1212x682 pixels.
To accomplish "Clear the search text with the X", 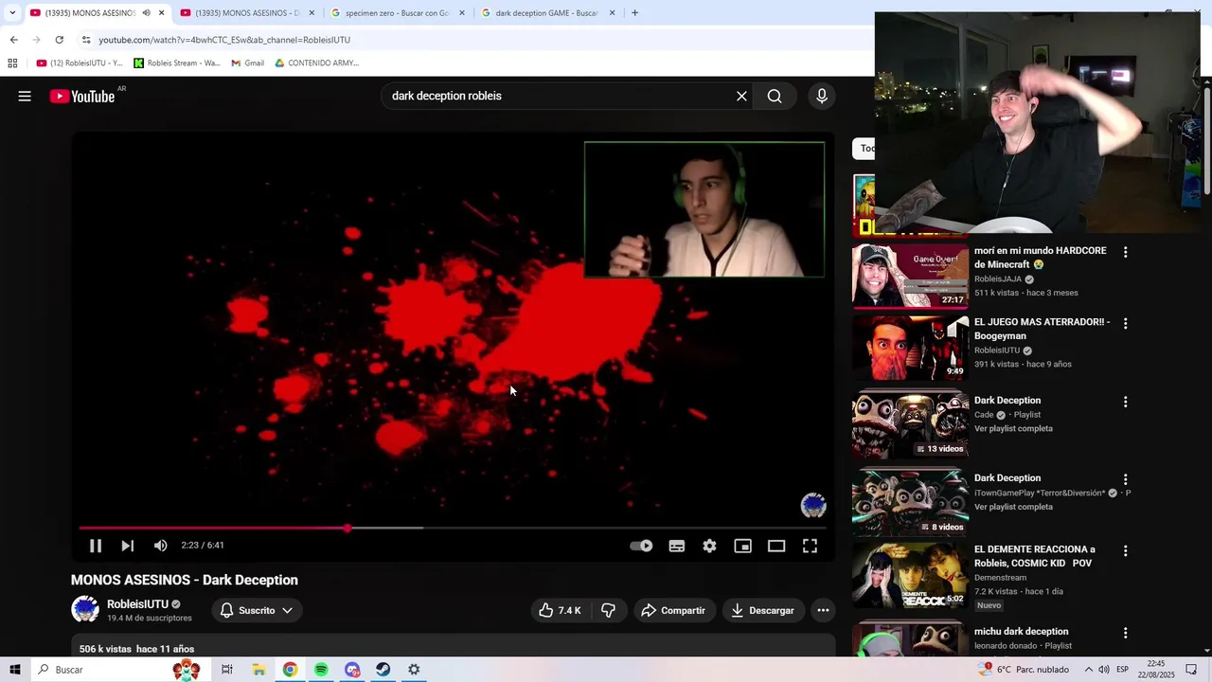I will pyautogui.click(x=741, y=96).
